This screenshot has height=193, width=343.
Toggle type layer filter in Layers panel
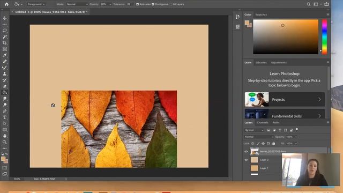[x=280, y=130]
